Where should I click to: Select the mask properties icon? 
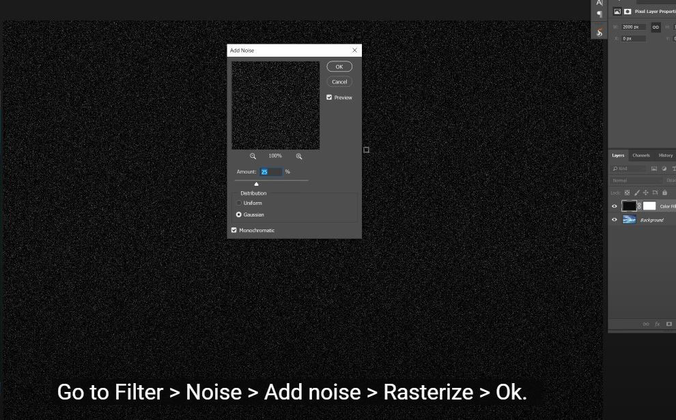pyautogui.click(x=628, y=12)
